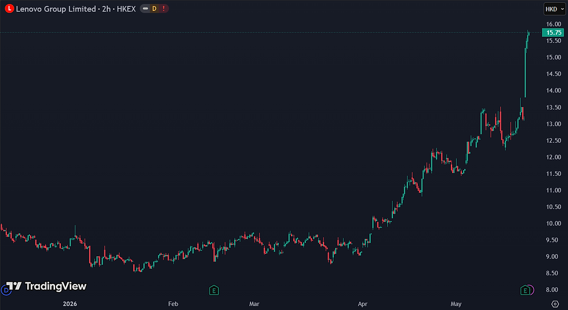Click the Apr label on time axis

coord(363,304)
